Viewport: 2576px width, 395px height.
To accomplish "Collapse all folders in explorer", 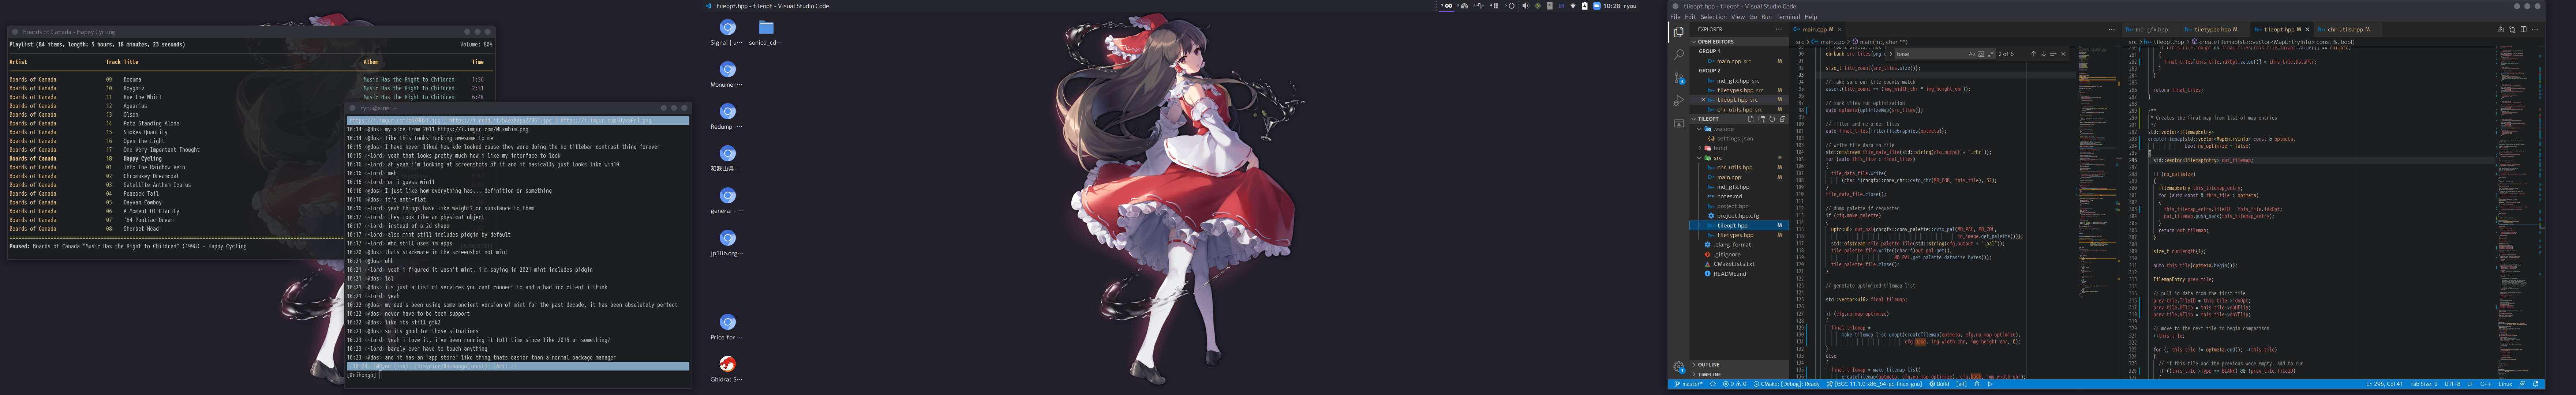I will 1783,119.
